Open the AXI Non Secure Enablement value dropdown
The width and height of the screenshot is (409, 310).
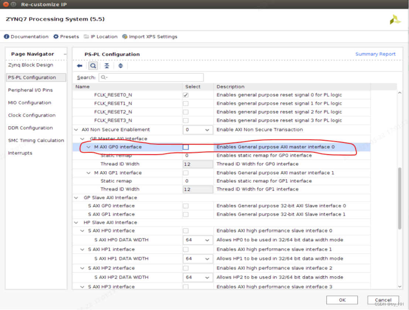click(x=198, y=130)
